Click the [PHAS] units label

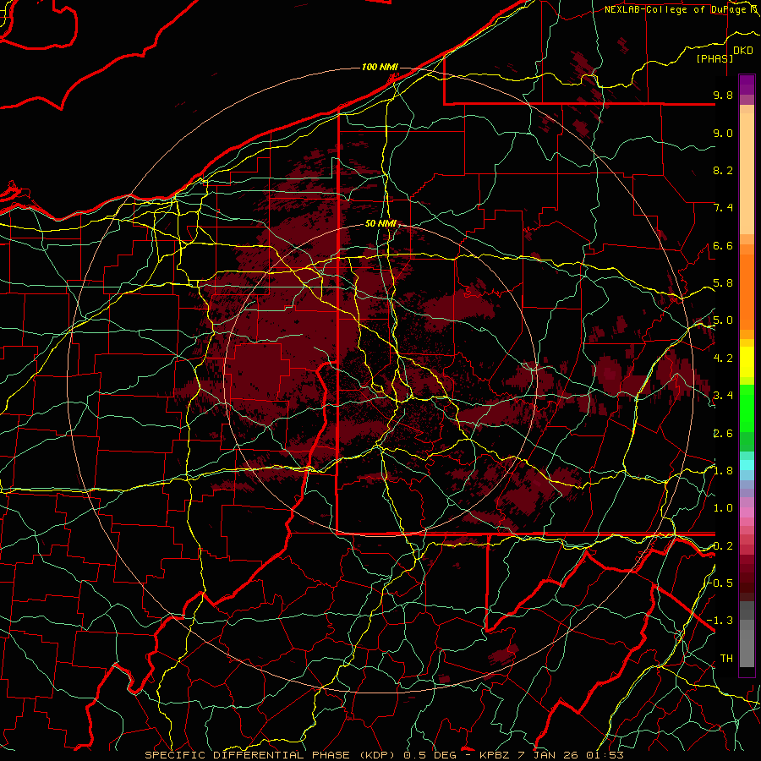(714, 59)
